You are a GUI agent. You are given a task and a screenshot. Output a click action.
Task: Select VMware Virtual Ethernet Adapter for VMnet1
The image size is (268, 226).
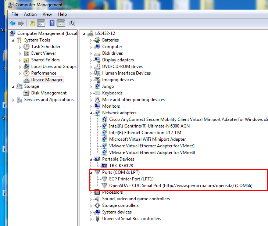[x=152, y=146]
